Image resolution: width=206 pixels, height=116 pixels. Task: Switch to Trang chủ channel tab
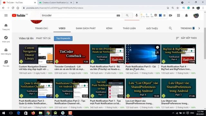coord(42,28)
